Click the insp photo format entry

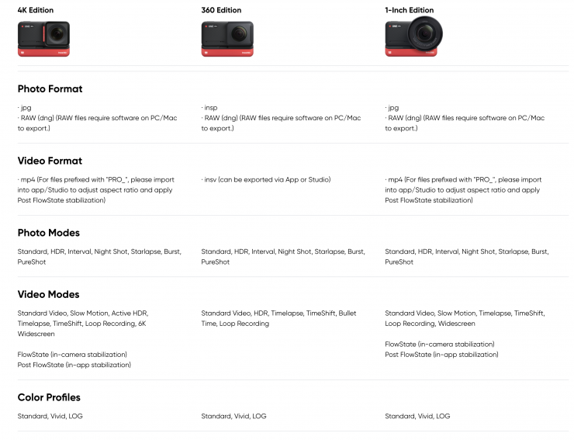pyautogui.click(x=209, y=108)
